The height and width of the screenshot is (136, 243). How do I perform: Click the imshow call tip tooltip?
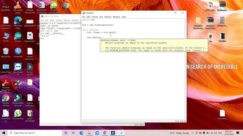(154, 45)
